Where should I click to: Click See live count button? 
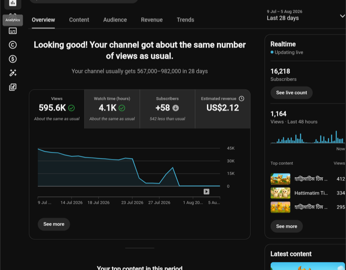point(292,92)
